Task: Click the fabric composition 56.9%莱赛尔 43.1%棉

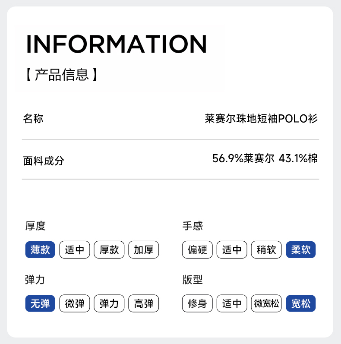Action: pyautogui.click(x=265, y=158)
